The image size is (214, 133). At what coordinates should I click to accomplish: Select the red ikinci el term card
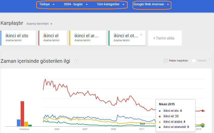coord(53,38)
